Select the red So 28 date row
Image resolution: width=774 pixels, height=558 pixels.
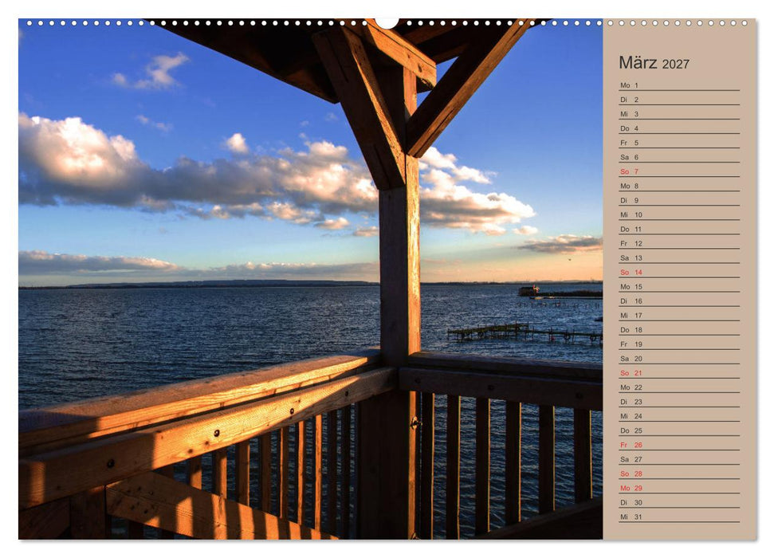click(679, 474)
